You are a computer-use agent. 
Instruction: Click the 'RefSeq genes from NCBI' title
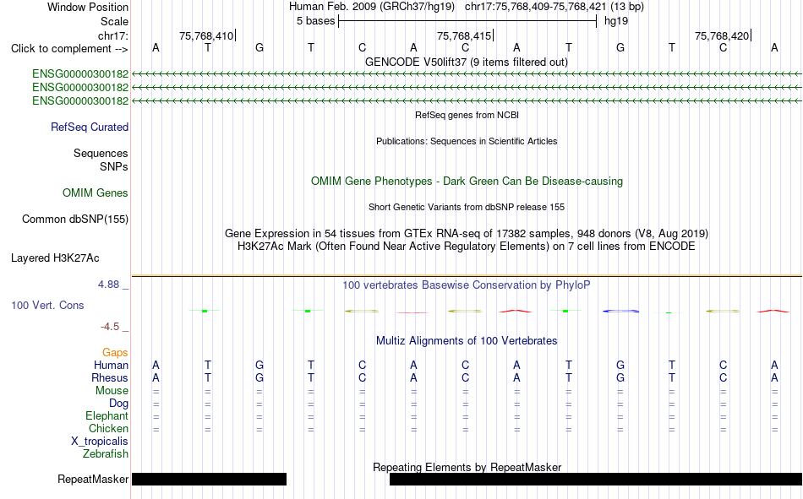467,115
